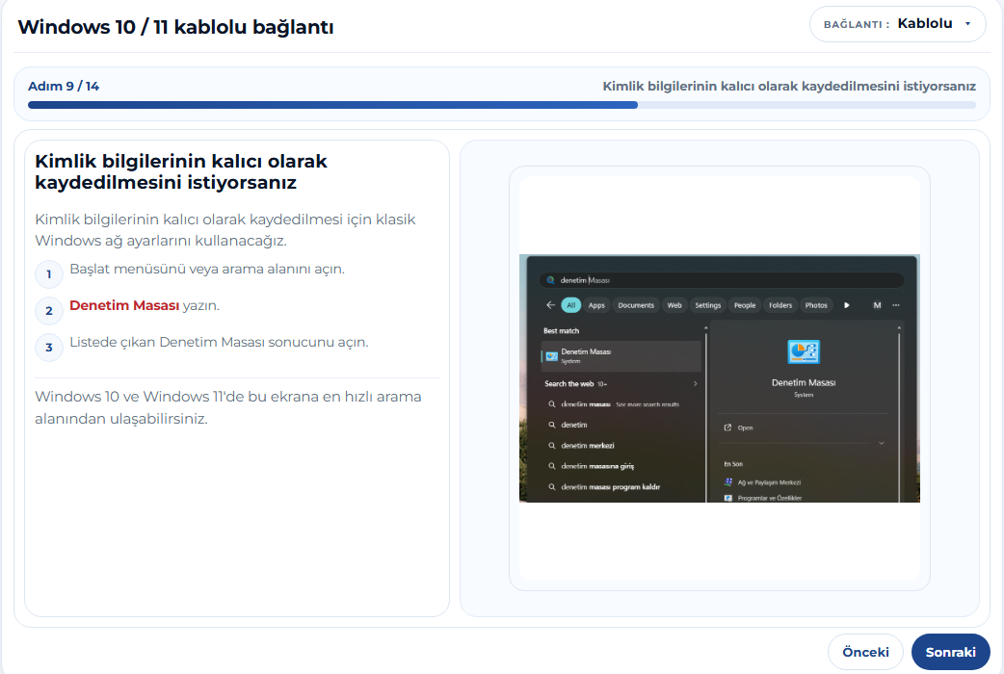
Task: Click the left panel heading "Kimlik bilgilerinin kalıcı olarak kaydedilmesini istiyorsanız"
Action: [181, 171]
